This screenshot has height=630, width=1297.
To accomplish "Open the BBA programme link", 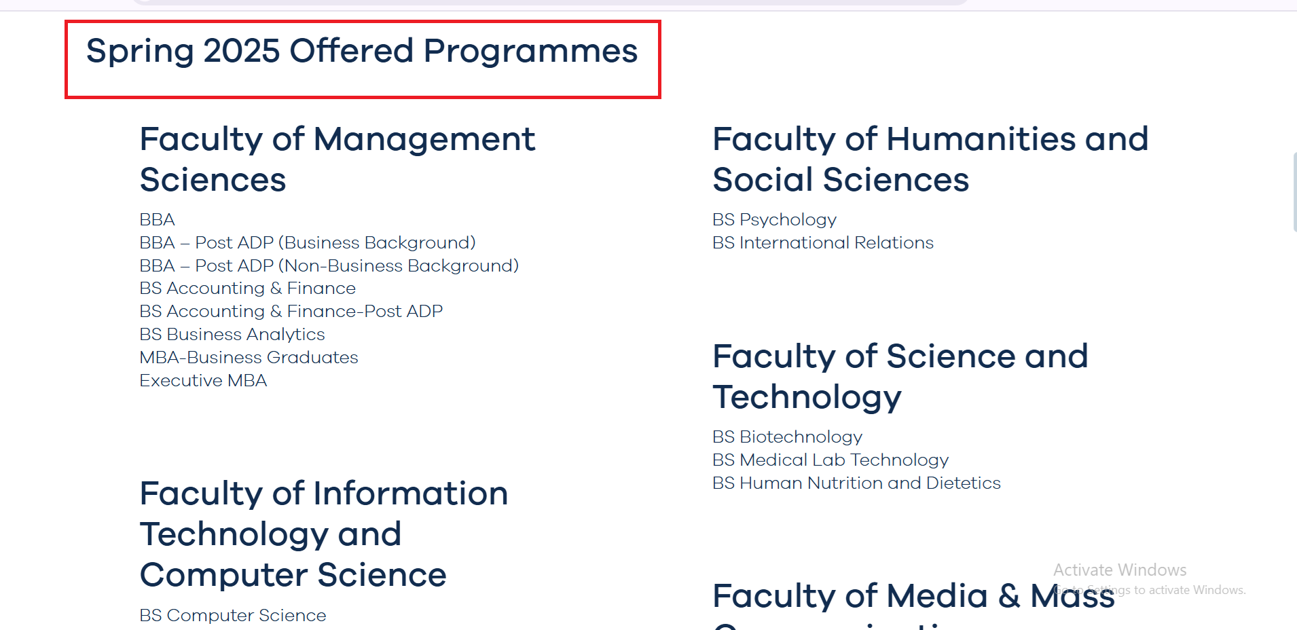I will tap(157, 220).
